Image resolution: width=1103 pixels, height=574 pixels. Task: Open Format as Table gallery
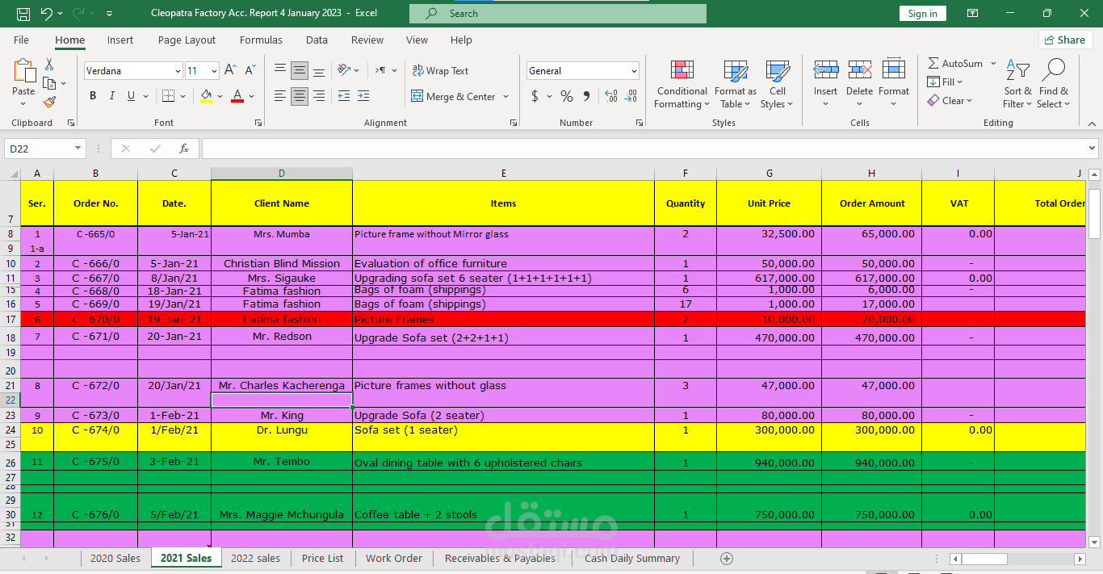point(736,84)
